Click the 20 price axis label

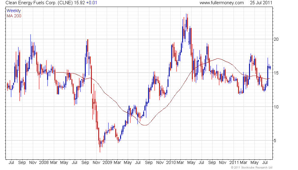[x=276, y=39]
